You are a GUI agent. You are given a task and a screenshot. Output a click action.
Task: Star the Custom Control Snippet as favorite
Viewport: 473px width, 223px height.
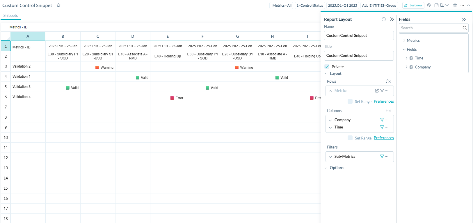tap(58, 6)
